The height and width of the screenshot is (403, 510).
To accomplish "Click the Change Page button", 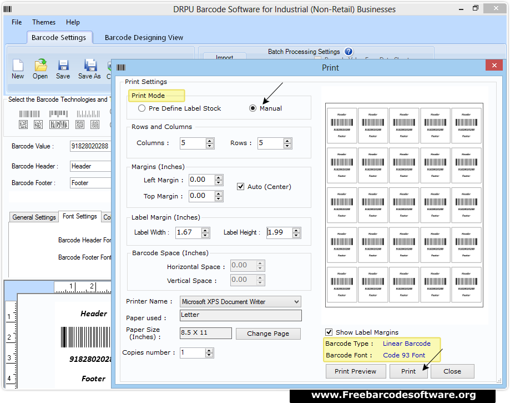I will (268, 334).
